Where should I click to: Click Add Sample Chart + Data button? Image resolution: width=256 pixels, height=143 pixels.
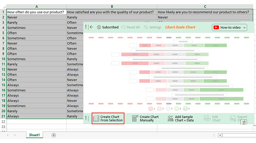(180, 118)
